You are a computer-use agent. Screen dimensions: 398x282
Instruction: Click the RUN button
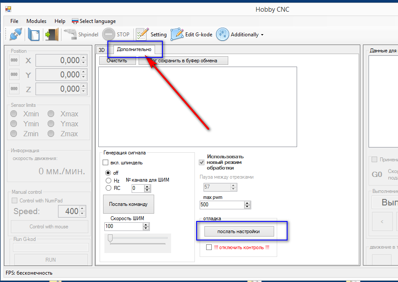pyautogui.click(x=51, y=260)
